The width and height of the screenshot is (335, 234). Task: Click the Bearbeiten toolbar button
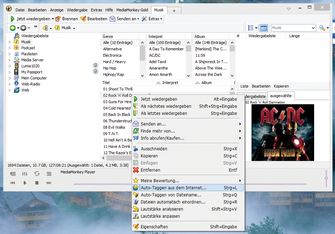coord(94,19)
